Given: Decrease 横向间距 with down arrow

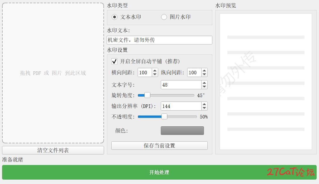Looking at the screenshot, I should [155, 75].
